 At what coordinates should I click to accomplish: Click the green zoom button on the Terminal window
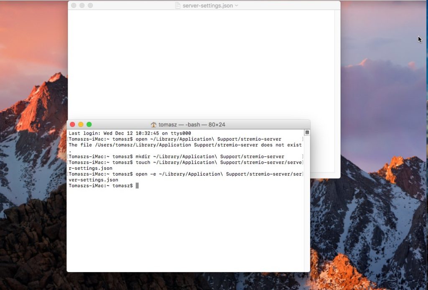tap(88, 124)
